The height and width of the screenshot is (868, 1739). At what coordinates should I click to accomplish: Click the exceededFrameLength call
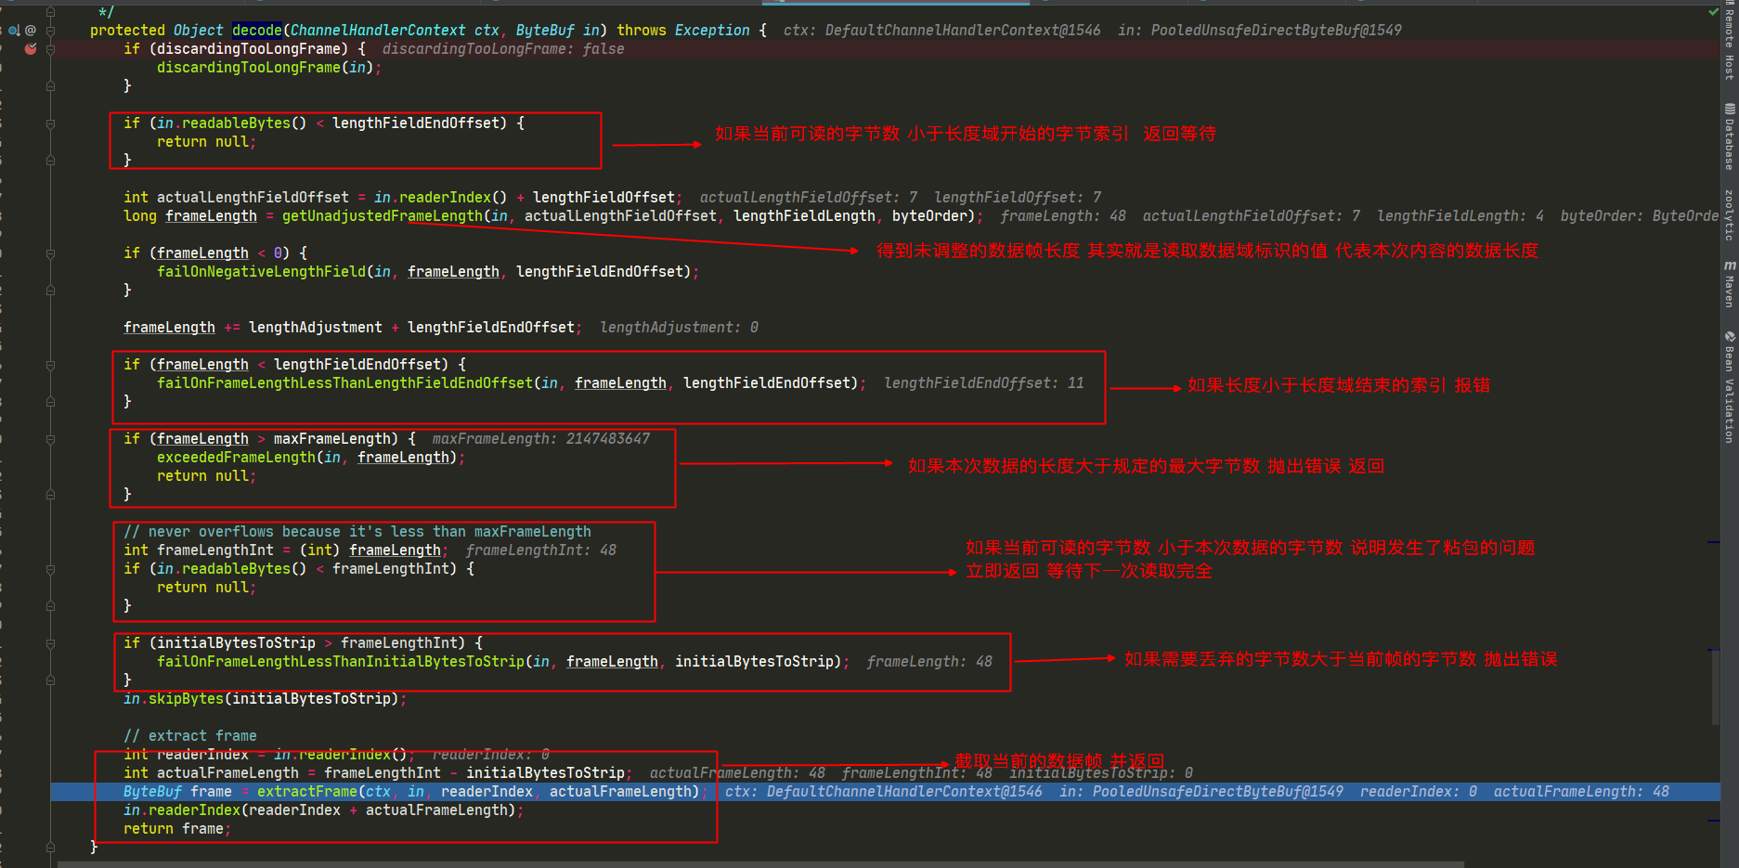coord(236,458)
